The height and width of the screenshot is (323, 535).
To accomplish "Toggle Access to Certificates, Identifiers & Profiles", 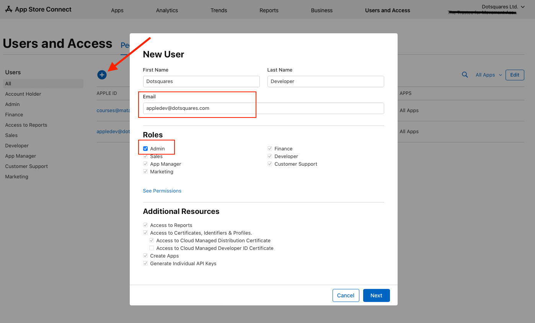I will point(145,233).
